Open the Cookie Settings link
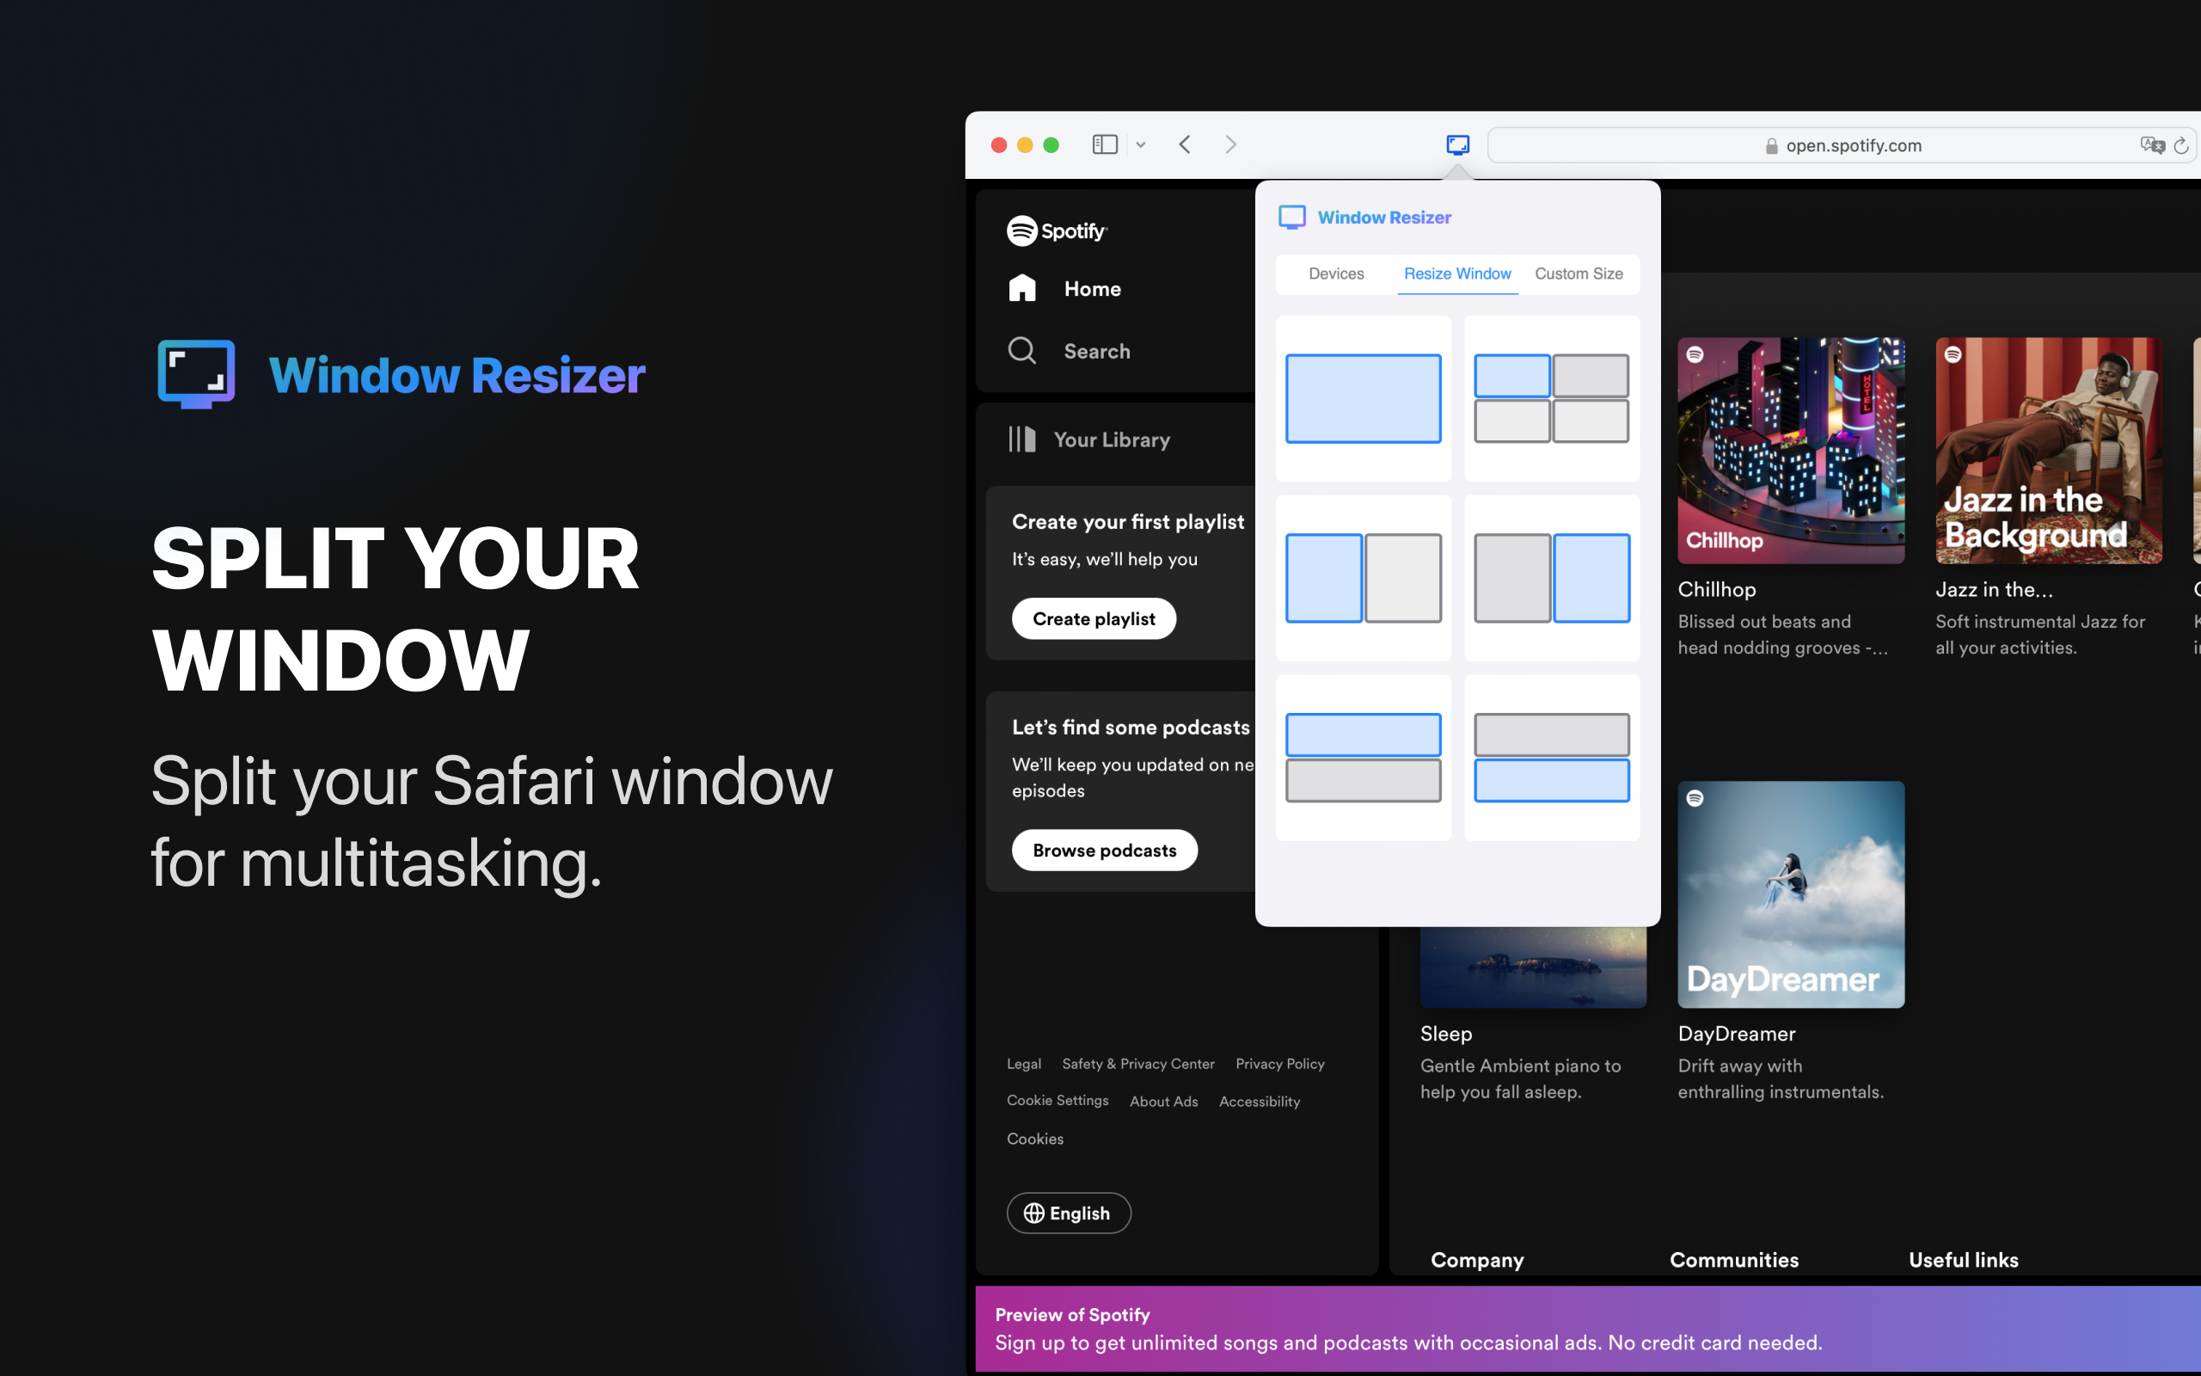 (1057, 1100)
